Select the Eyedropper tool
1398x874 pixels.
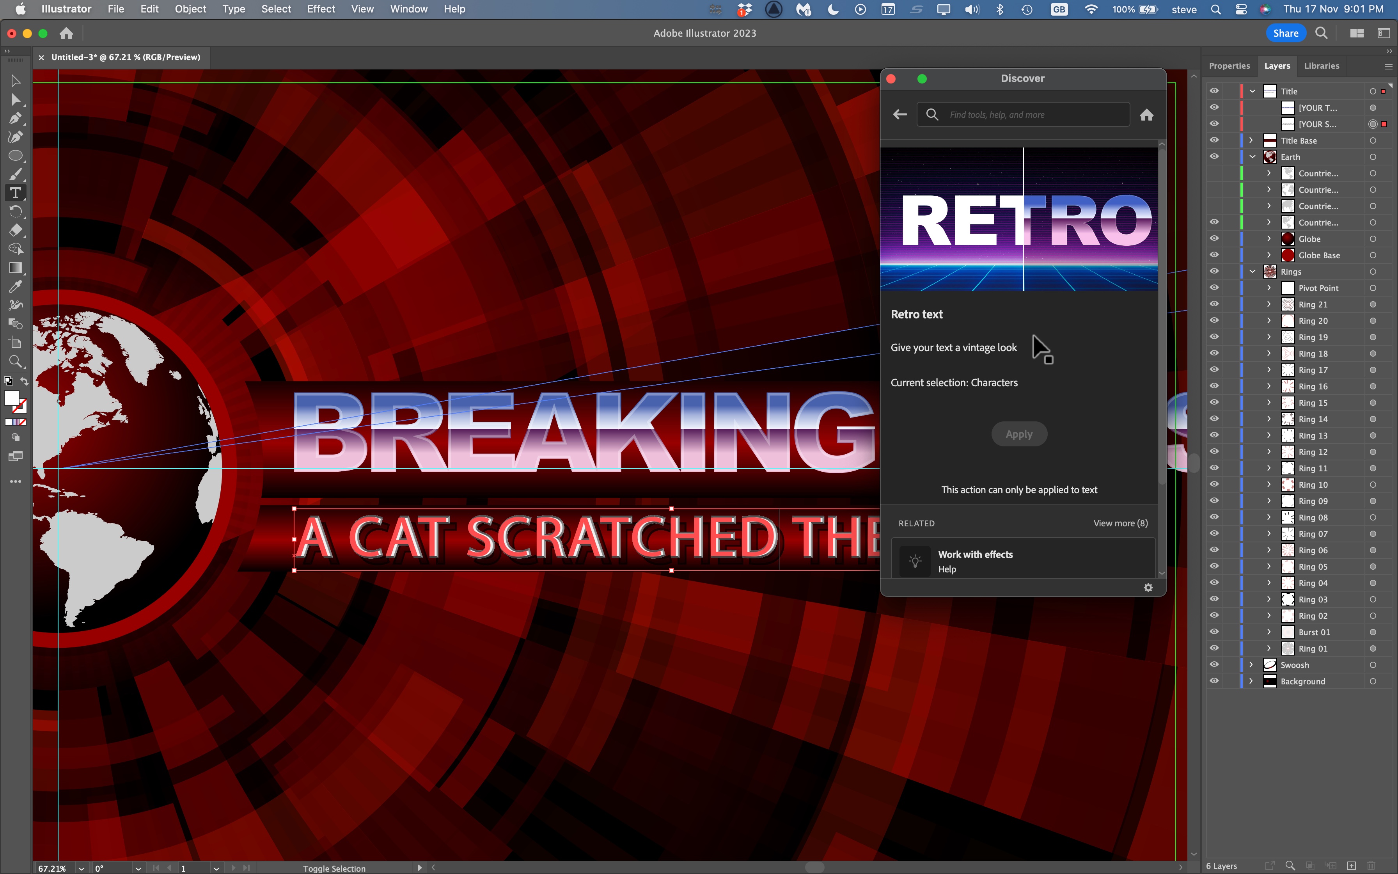coord(16,286)
